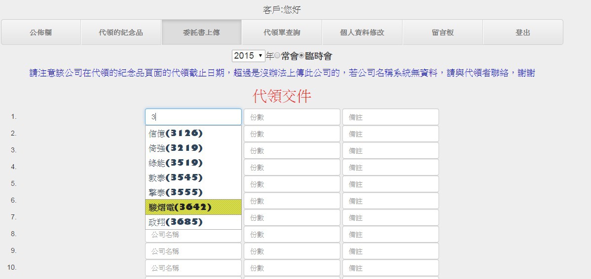This screenshot has width=591, height=279.
Task: Click 備註 field in row 7
Action: [x=391, y=217]
